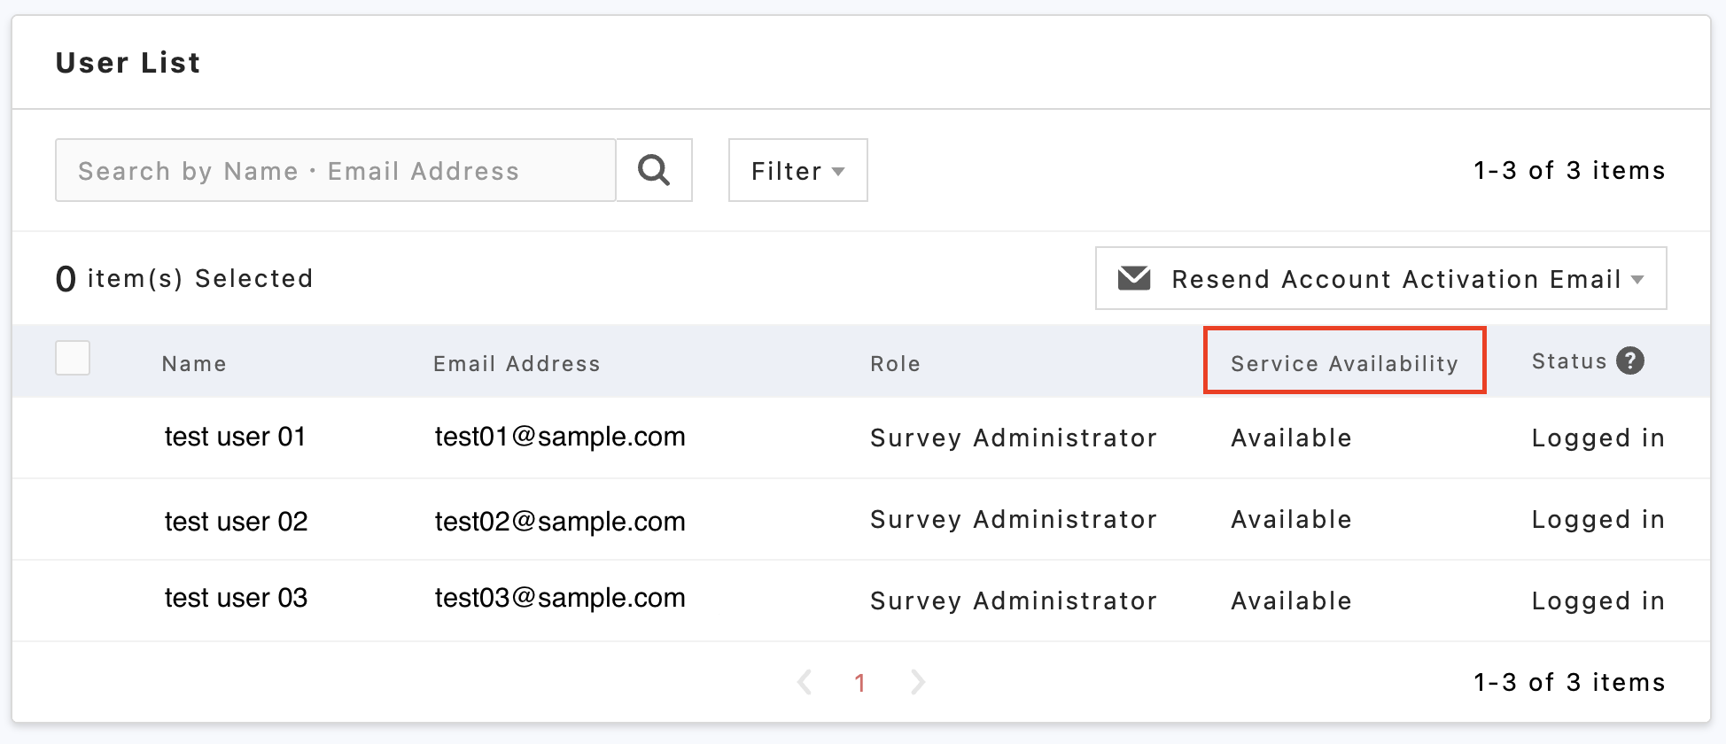The image size is (1726, 744).
Task: Open the test user 02 entry
Action: 236,522
